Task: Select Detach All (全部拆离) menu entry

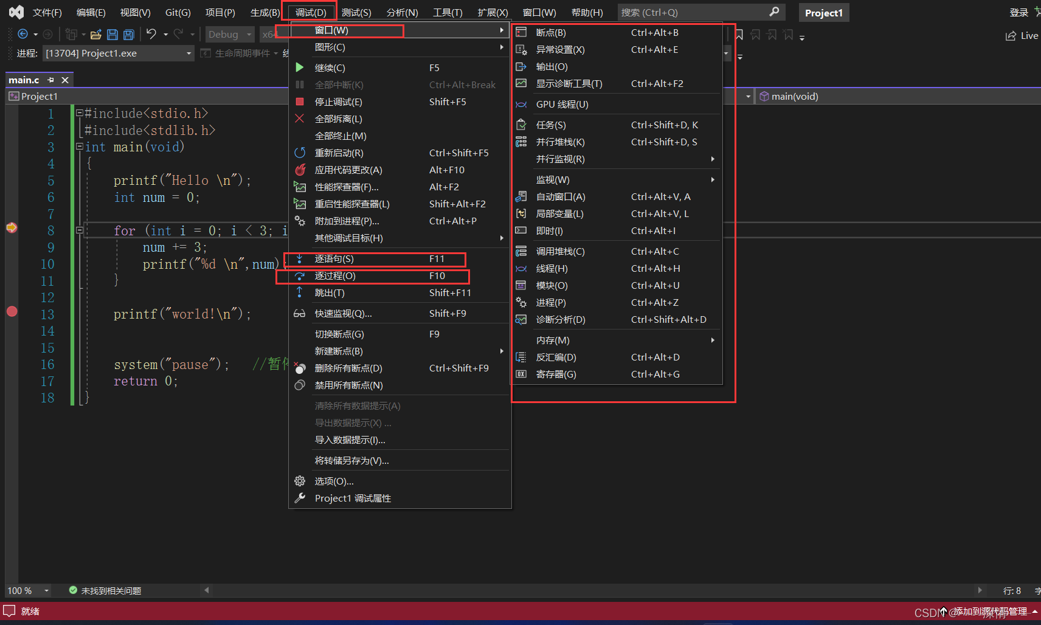Action: point(399,119)
